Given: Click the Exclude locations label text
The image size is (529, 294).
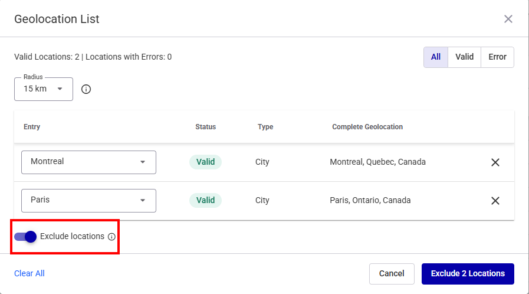Looking at the screenshot, I should coord(72,236).
